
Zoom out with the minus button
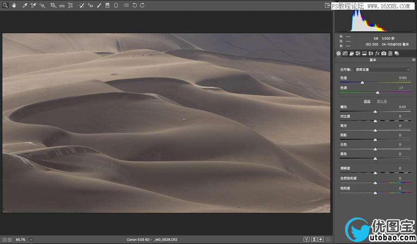click(x=5, y=240)
